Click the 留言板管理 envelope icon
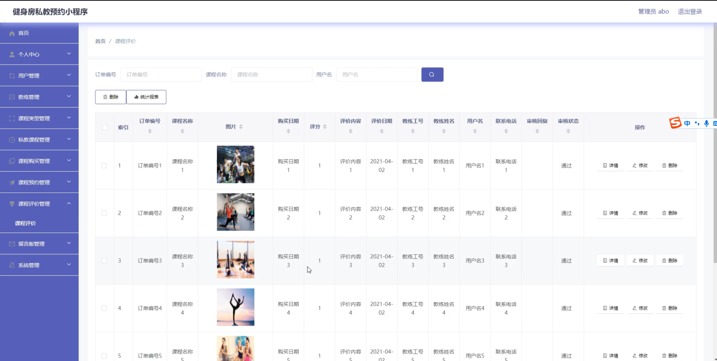Image resolution: width=717 pixels, height=361 pixels. 12,244
